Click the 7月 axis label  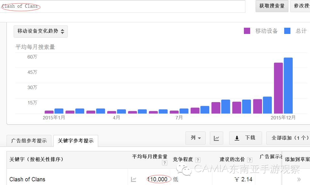(x=179, y=118)
